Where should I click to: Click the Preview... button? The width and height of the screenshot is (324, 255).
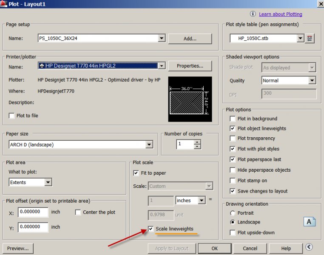click(x=18, y=248)
